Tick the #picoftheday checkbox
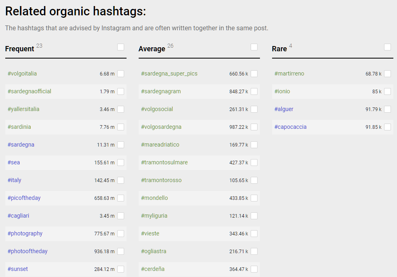 click(x=121, y=198)
